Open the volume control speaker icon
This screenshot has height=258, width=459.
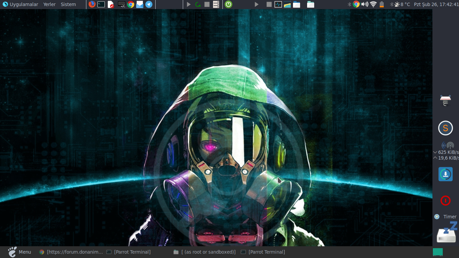pos(365,4)
